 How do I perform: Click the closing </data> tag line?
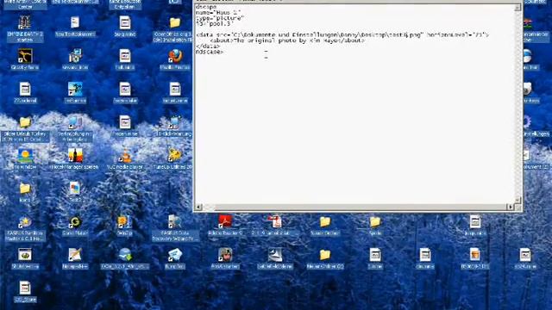click(x=208, y=46)
